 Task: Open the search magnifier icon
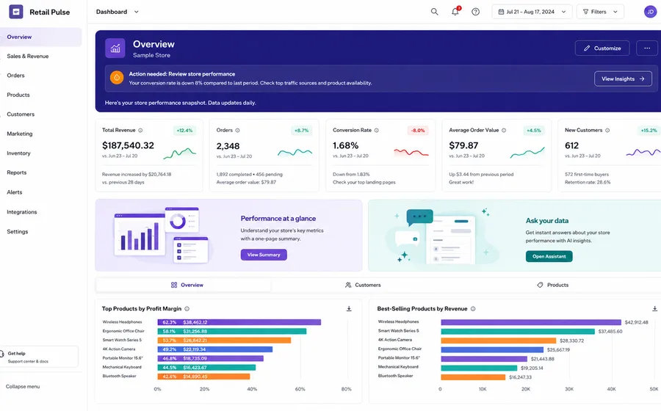click(434, 12)
